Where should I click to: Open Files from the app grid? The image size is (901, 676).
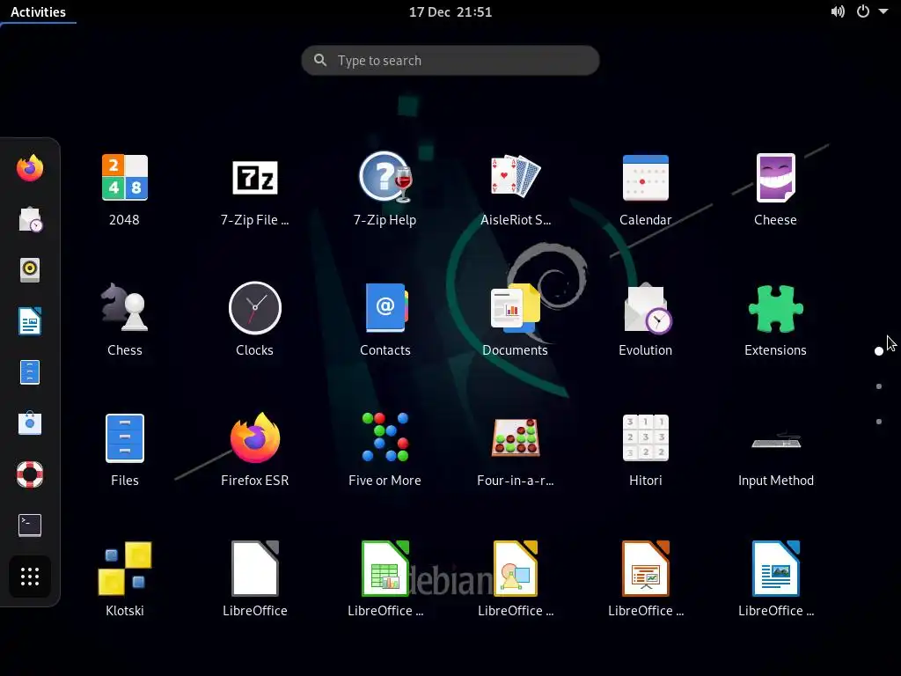(x=125, y=438)
